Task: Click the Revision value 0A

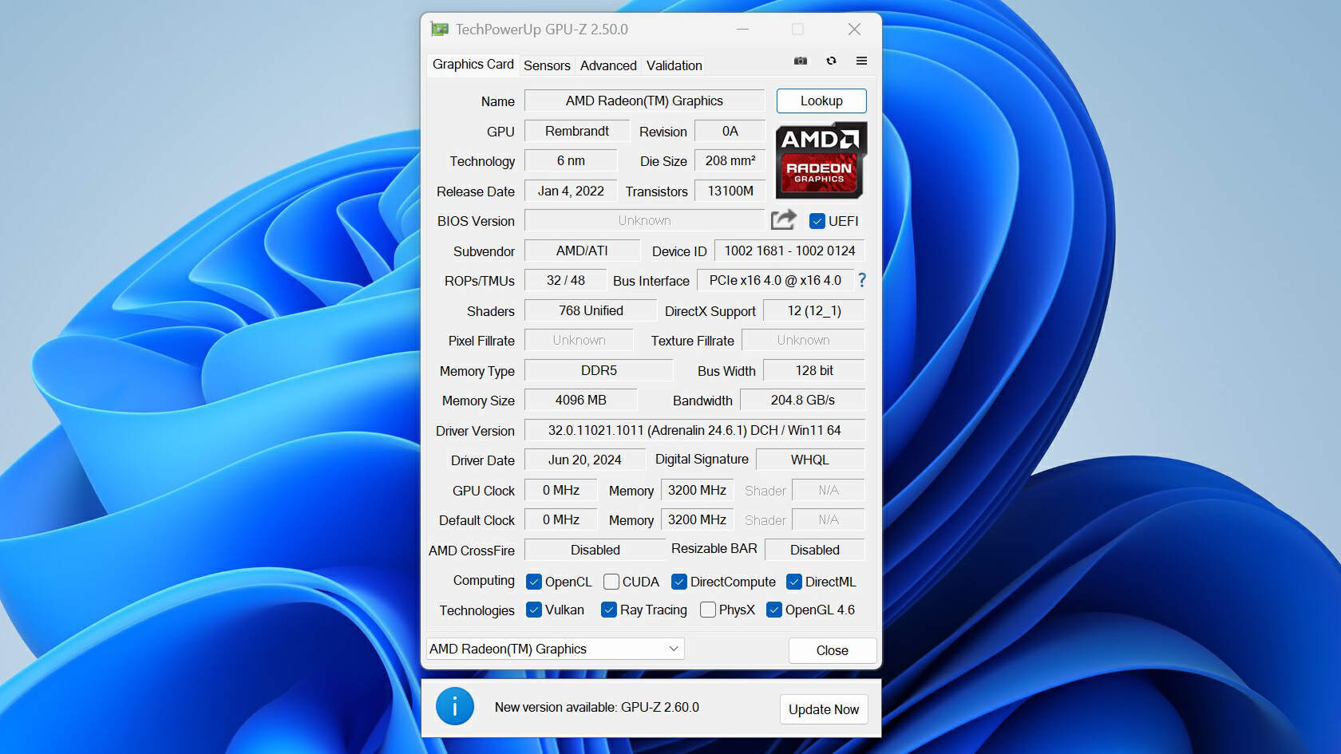Action: tap(730, 131)
